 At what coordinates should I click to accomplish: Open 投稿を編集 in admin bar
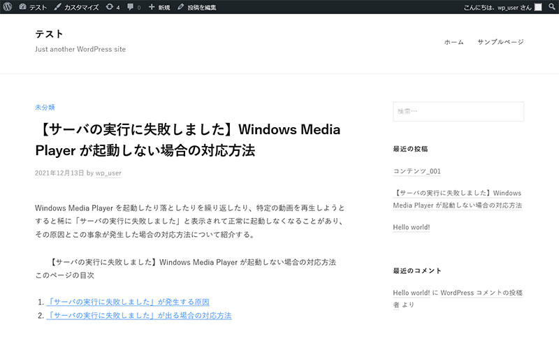[202, 7]
